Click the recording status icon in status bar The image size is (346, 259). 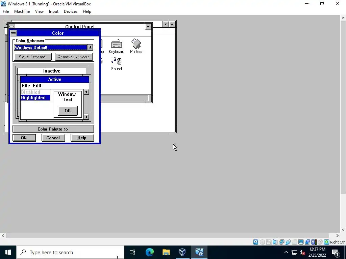click(307, 242)
